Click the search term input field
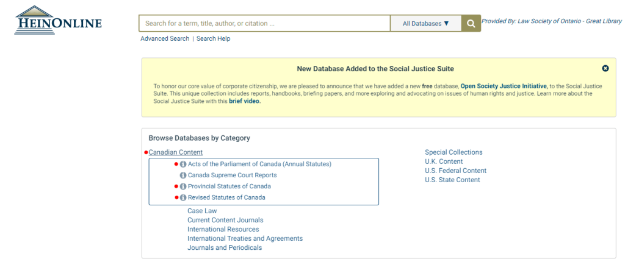Screen dimensions: 625x262 click(x=264, y=24)
